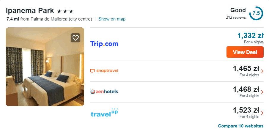Image resolution: width=269 pixels, height=134 pixels.
Task: Open the snaptravel deal chevron arrow
Action: 262,71
